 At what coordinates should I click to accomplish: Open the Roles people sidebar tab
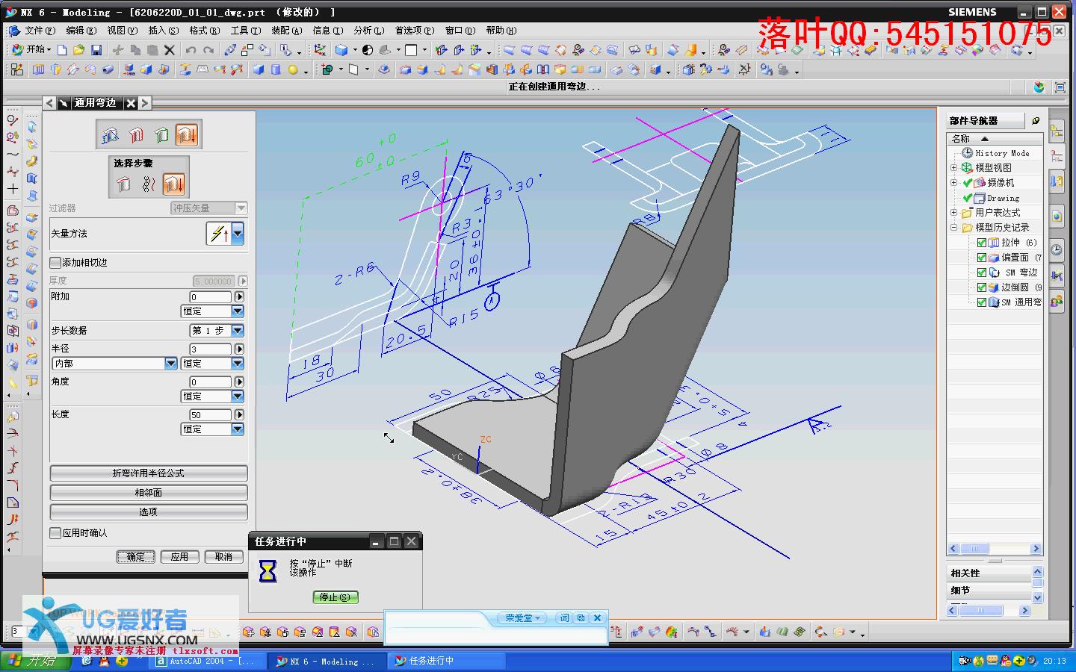coord(1057,301)
